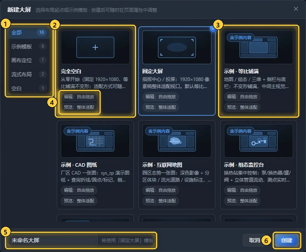Pick the 示例·等比铺满 template thumbnail

point(258,47)
